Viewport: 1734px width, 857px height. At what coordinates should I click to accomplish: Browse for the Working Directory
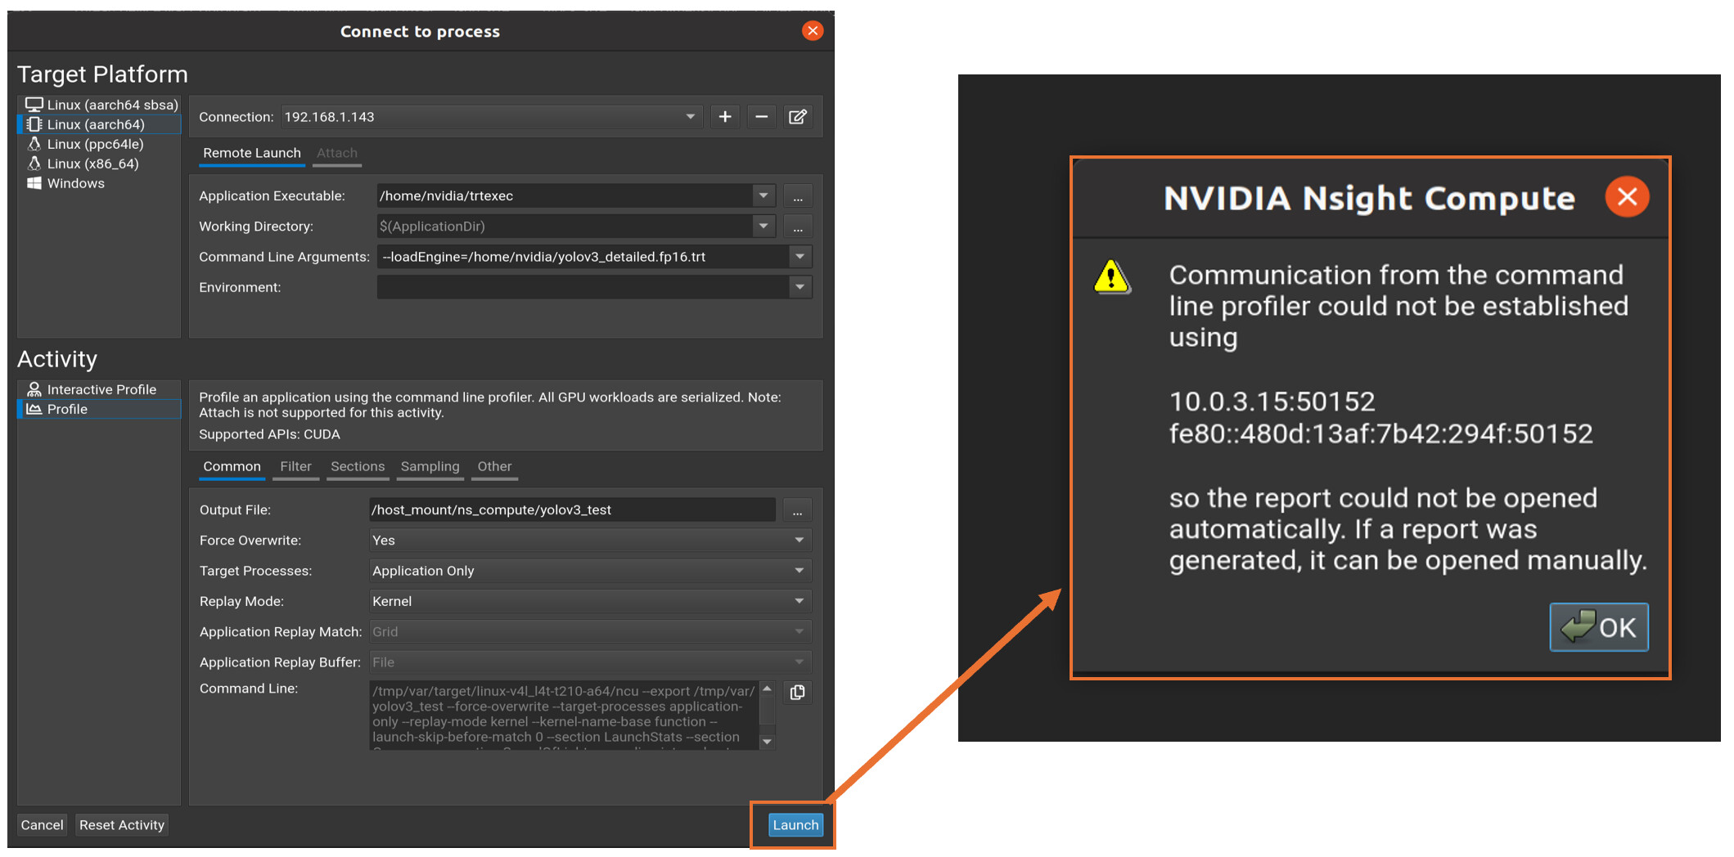tap(797, 227)
